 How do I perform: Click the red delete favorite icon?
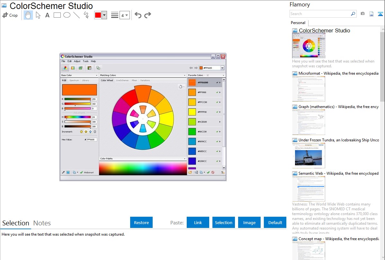(x=213, y=172)
